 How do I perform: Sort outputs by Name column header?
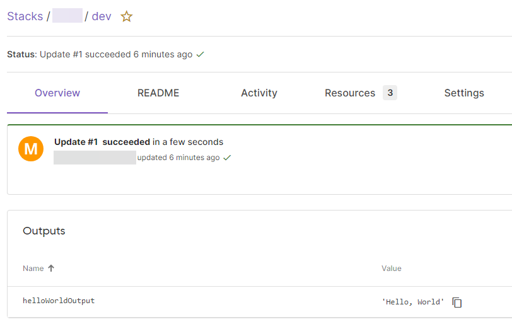(x=33, y=268)
